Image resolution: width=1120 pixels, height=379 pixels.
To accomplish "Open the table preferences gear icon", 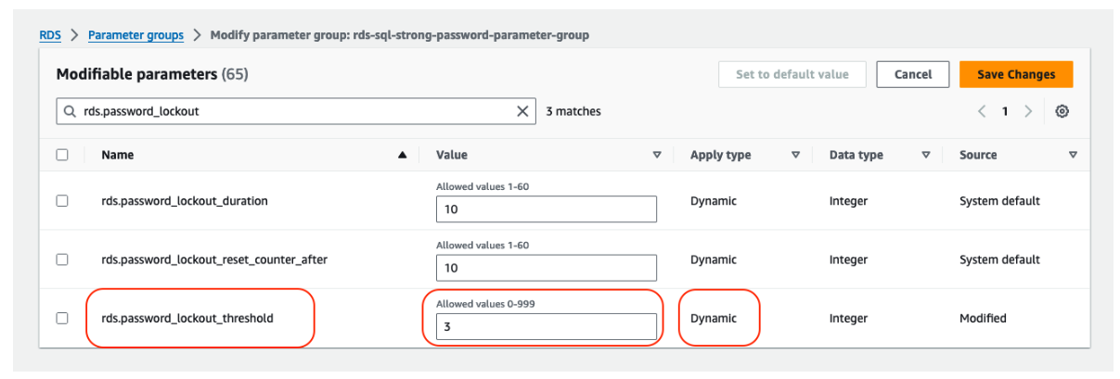I will click(x=1062, y=111).
